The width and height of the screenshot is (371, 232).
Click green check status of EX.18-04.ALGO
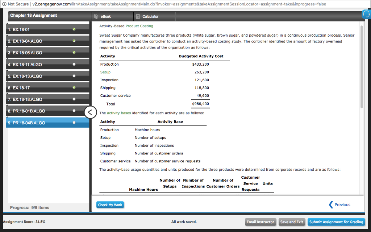pyautogui.click(x=74, y=41)
